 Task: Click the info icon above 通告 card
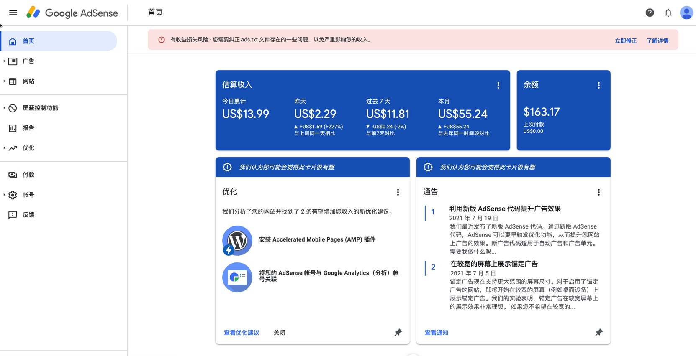(428, 167)
